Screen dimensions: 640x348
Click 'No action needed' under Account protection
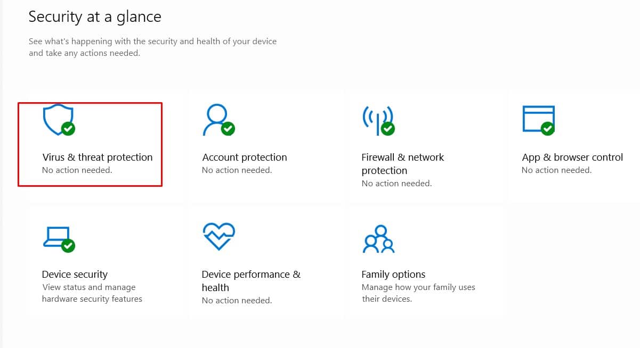tap(237, 170)
